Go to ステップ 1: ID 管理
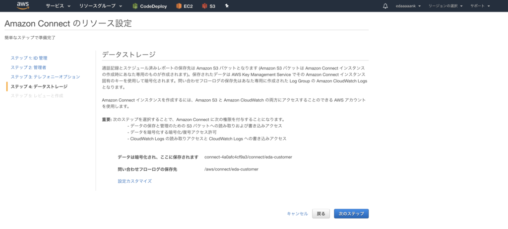The width and height of the screenshot is (508, 229). pos(29,58)
